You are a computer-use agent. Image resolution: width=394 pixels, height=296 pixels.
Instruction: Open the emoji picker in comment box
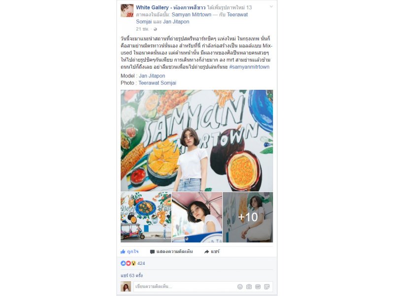[x=240, y=287]
